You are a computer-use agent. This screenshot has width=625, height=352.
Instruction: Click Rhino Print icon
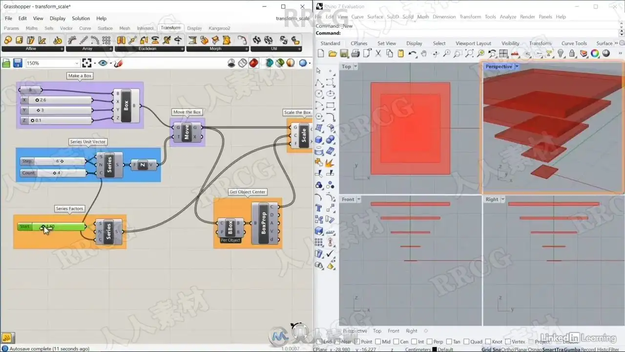click(x=355, y=53)
